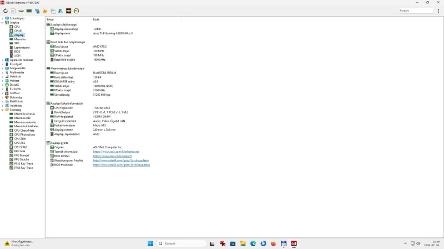Click the Számítógép monitor icon in tree
Viewport: 444px width, 249px height.
point(7,18)
